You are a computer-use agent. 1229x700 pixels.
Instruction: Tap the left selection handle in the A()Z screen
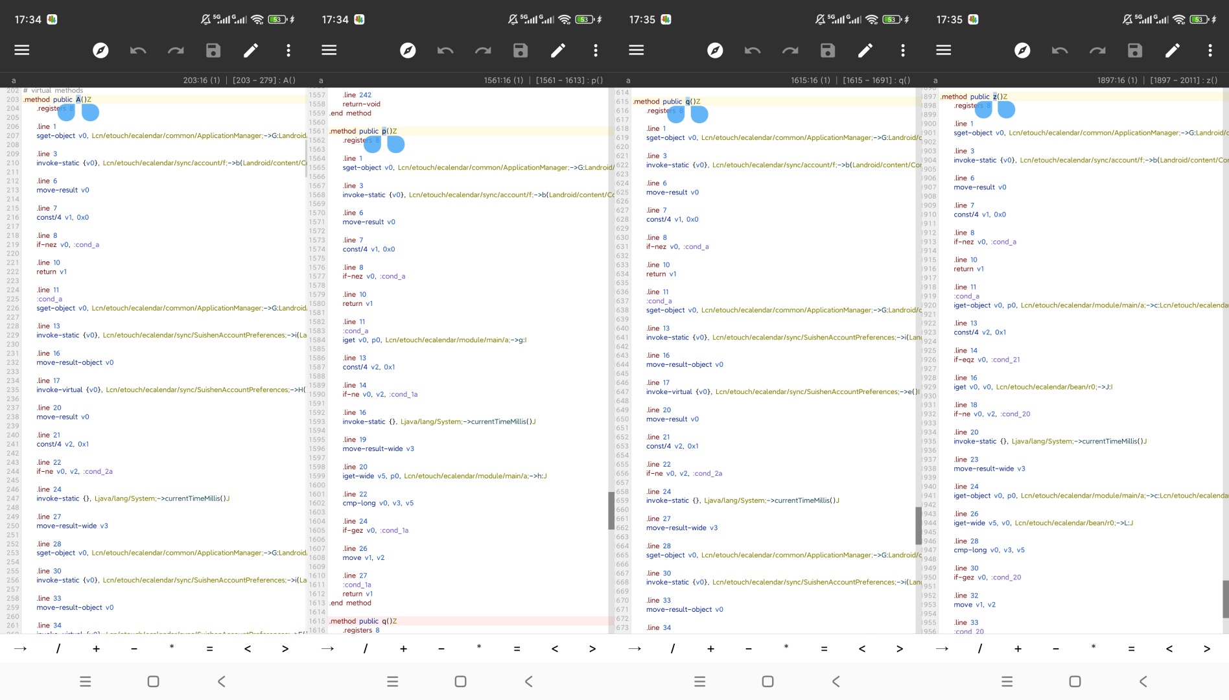point(67,112)
